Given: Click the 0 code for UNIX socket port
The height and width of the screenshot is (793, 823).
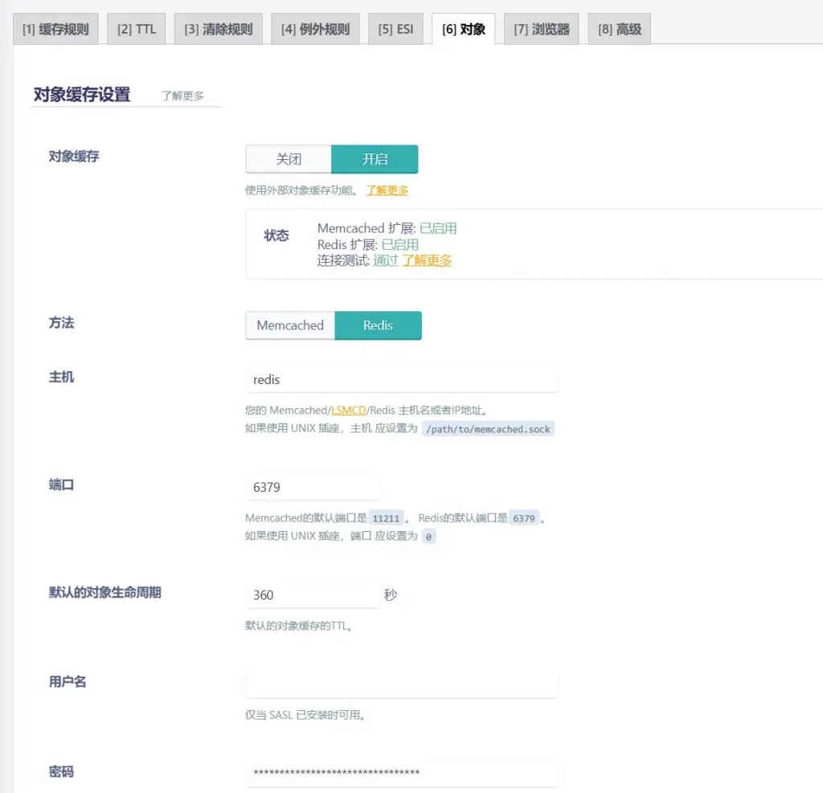Looking at the screenshot, I should click(x=429, y=537).
